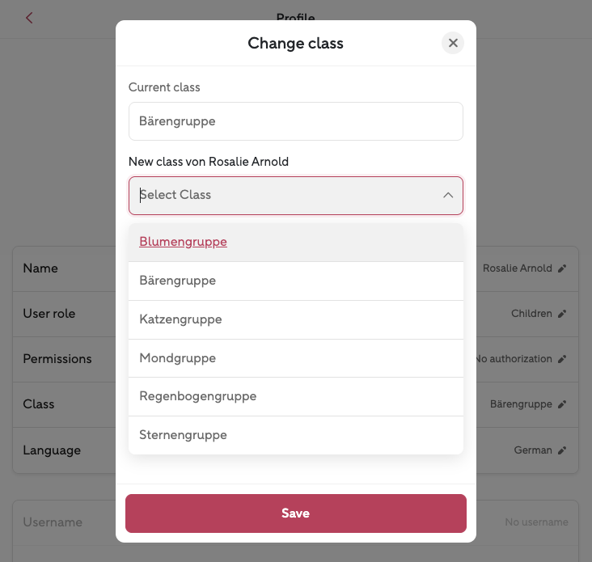Screen dimensions: 592x562
Task: Select the Bärengruppe option in the dropdown list
Action: (178, 281)
